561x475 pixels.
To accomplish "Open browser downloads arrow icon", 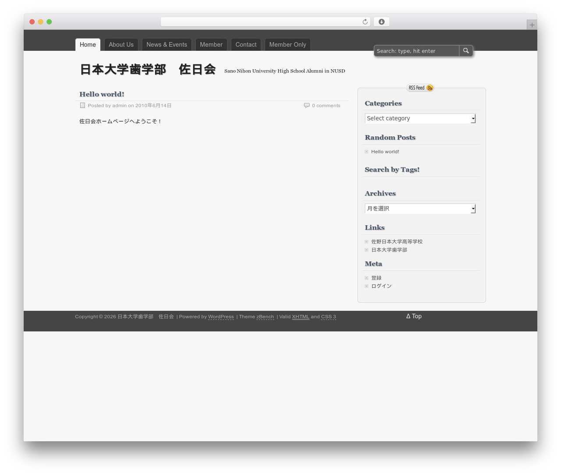I will 381,22.
